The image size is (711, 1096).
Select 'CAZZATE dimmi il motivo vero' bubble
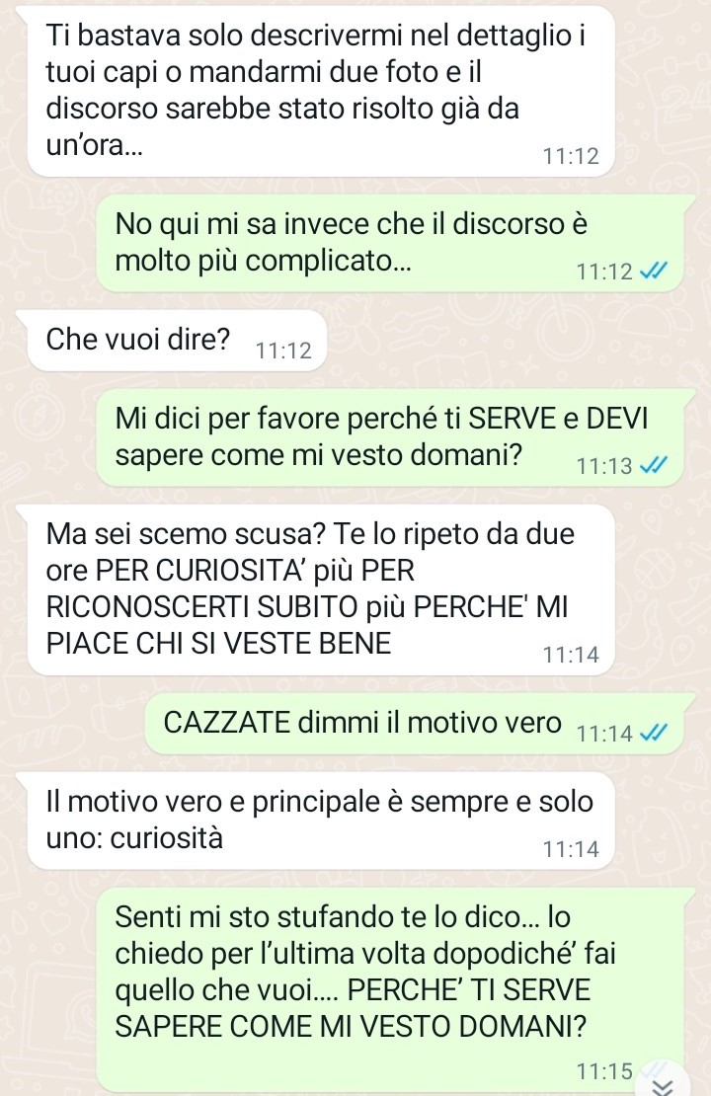click(x=413, y=724)
